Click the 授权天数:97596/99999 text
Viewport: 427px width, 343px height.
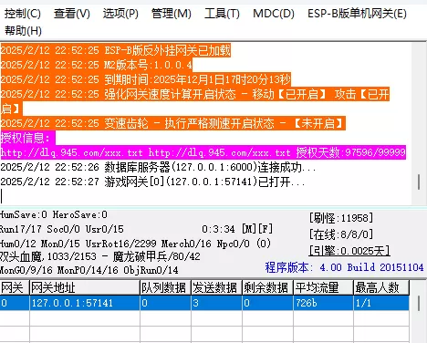(x=351, y=152)
